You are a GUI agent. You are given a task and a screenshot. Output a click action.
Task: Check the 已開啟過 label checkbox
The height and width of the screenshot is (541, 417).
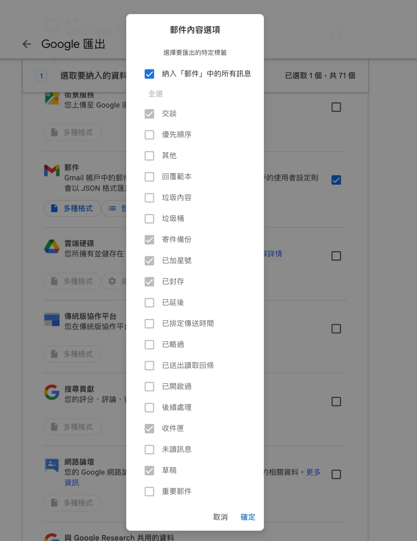point(149,387)
